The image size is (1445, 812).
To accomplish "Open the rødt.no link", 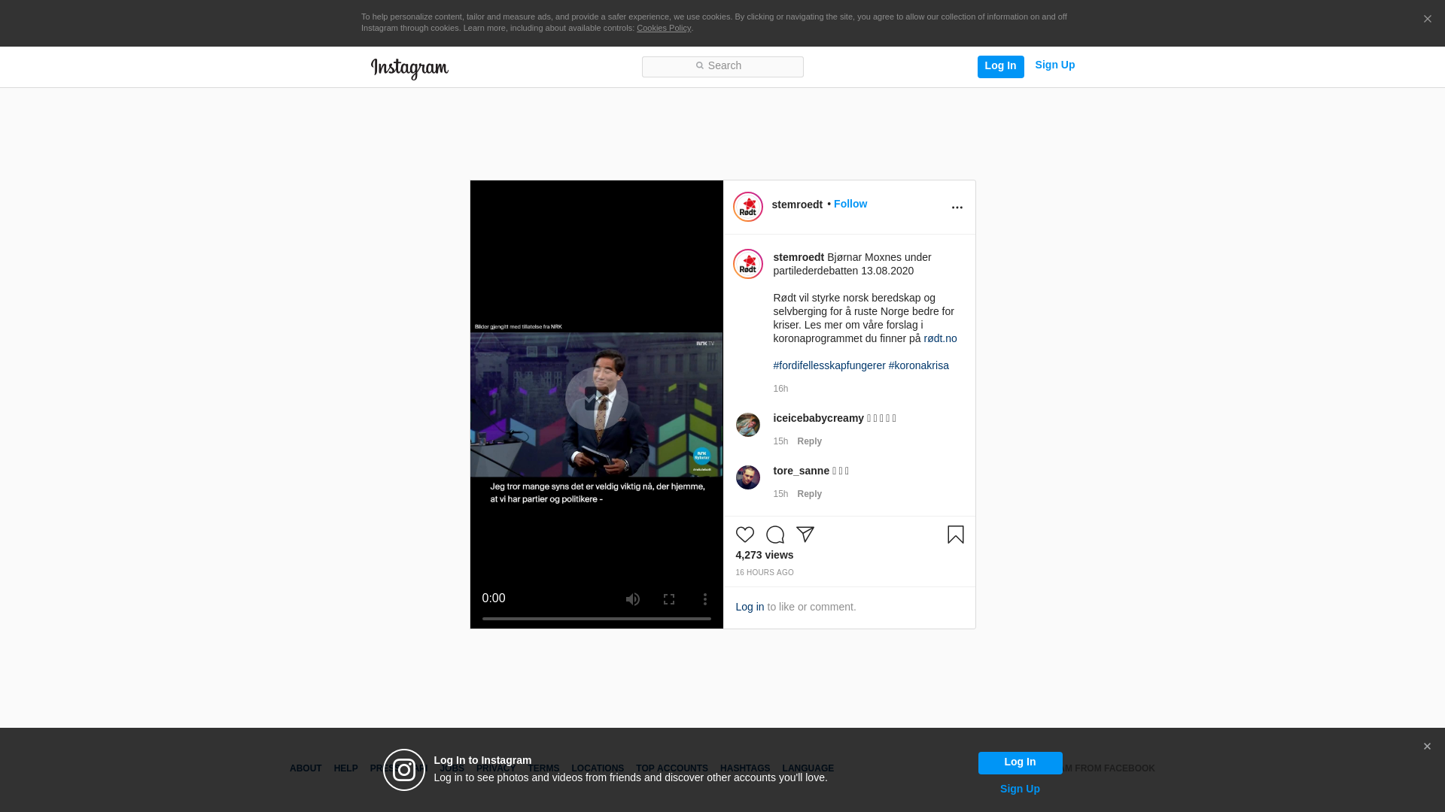I will (x=940, y=338).
